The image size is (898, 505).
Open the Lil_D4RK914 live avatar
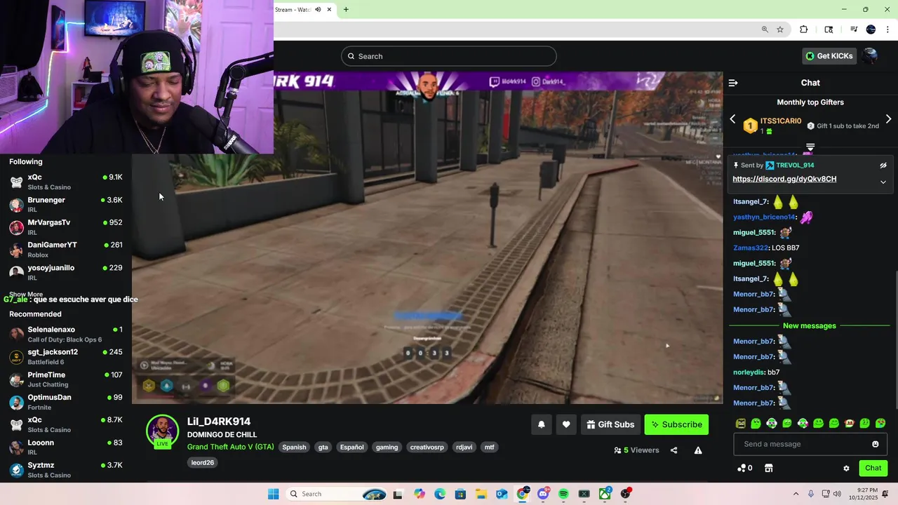point(162,431)
